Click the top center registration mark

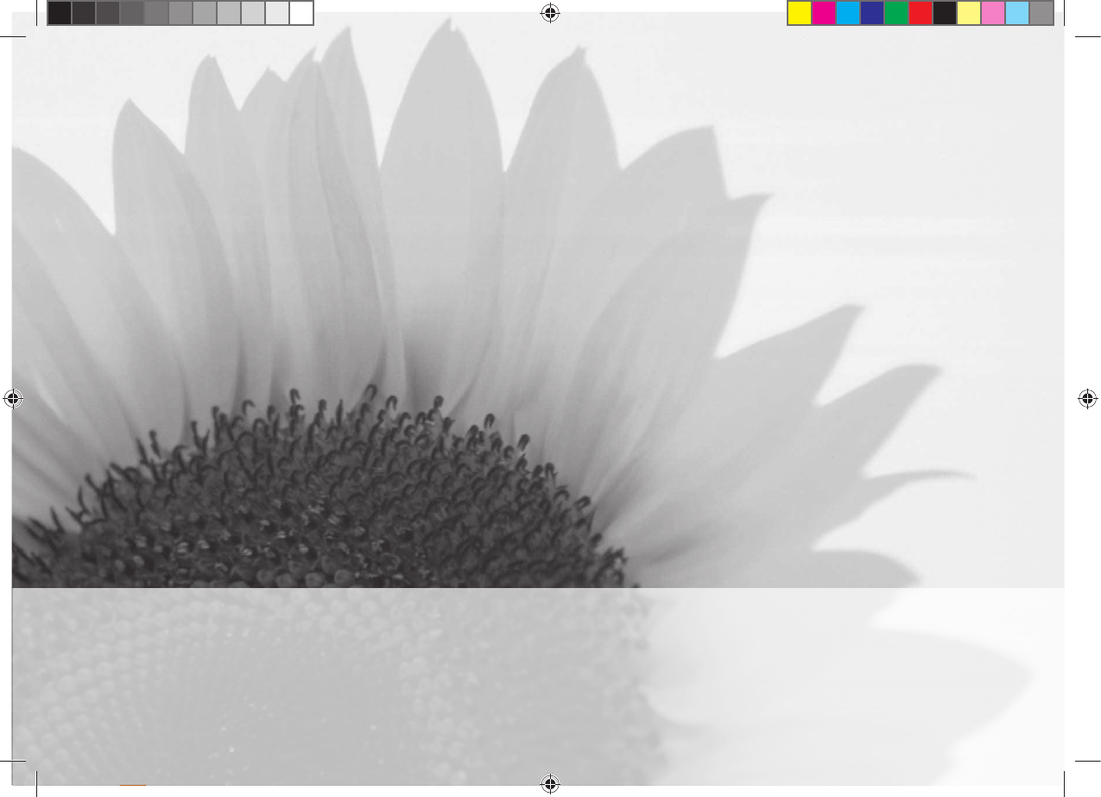(549, 12)
